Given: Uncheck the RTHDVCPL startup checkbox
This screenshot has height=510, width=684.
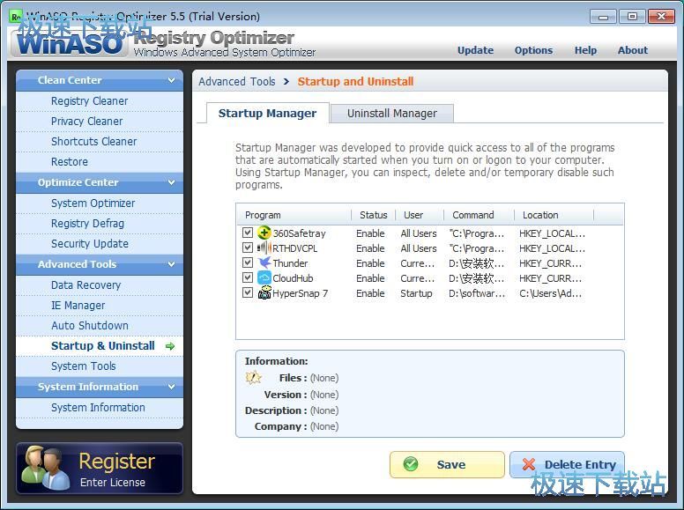Looking at the screenshot, I should click(248, 248).
